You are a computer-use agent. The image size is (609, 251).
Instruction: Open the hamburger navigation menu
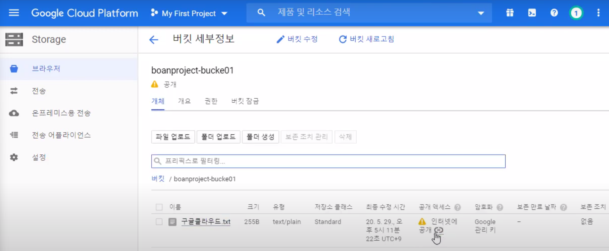point(14,13)
